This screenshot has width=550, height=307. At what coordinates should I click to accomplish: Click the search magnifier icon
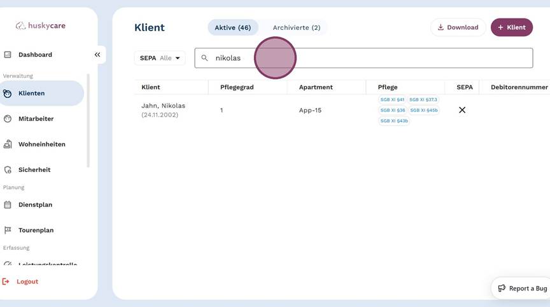click(x=204, y=58)
